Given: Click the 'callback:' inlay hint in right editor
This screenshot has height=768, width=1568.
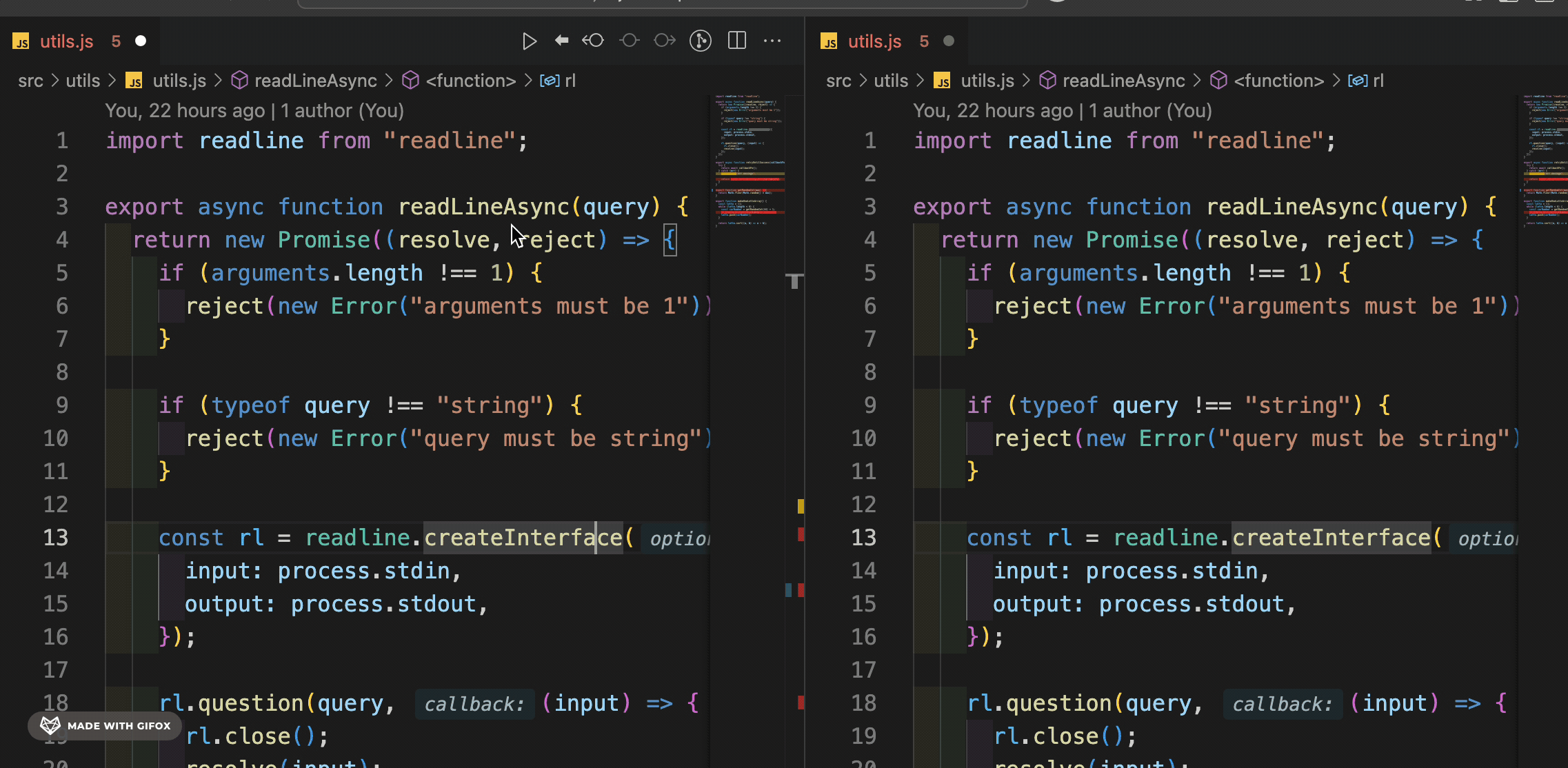Looking at the screenshot, I should point(1283,704).
